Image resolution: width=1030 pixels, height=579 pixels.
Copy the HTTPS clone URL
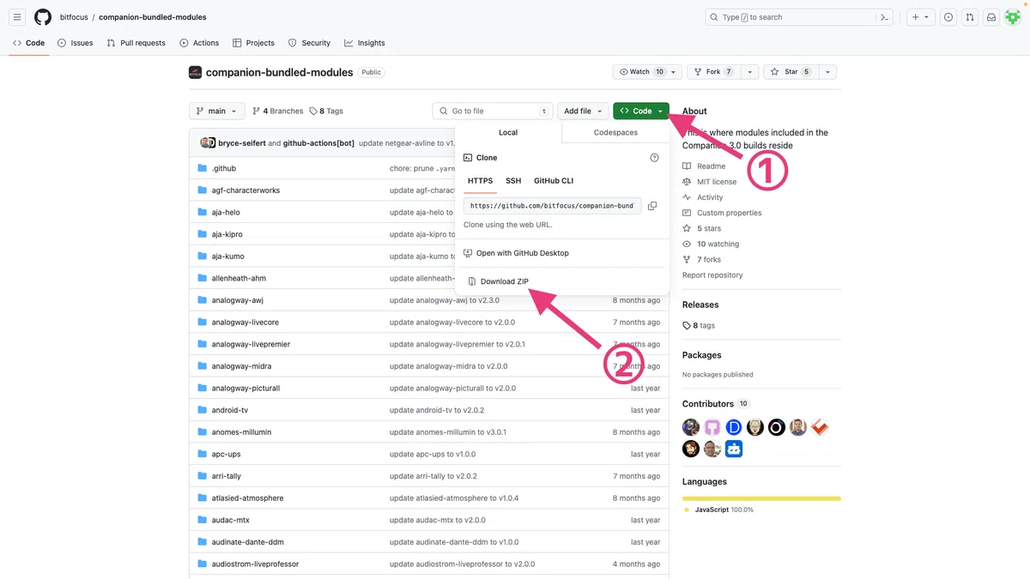[652, 206]
